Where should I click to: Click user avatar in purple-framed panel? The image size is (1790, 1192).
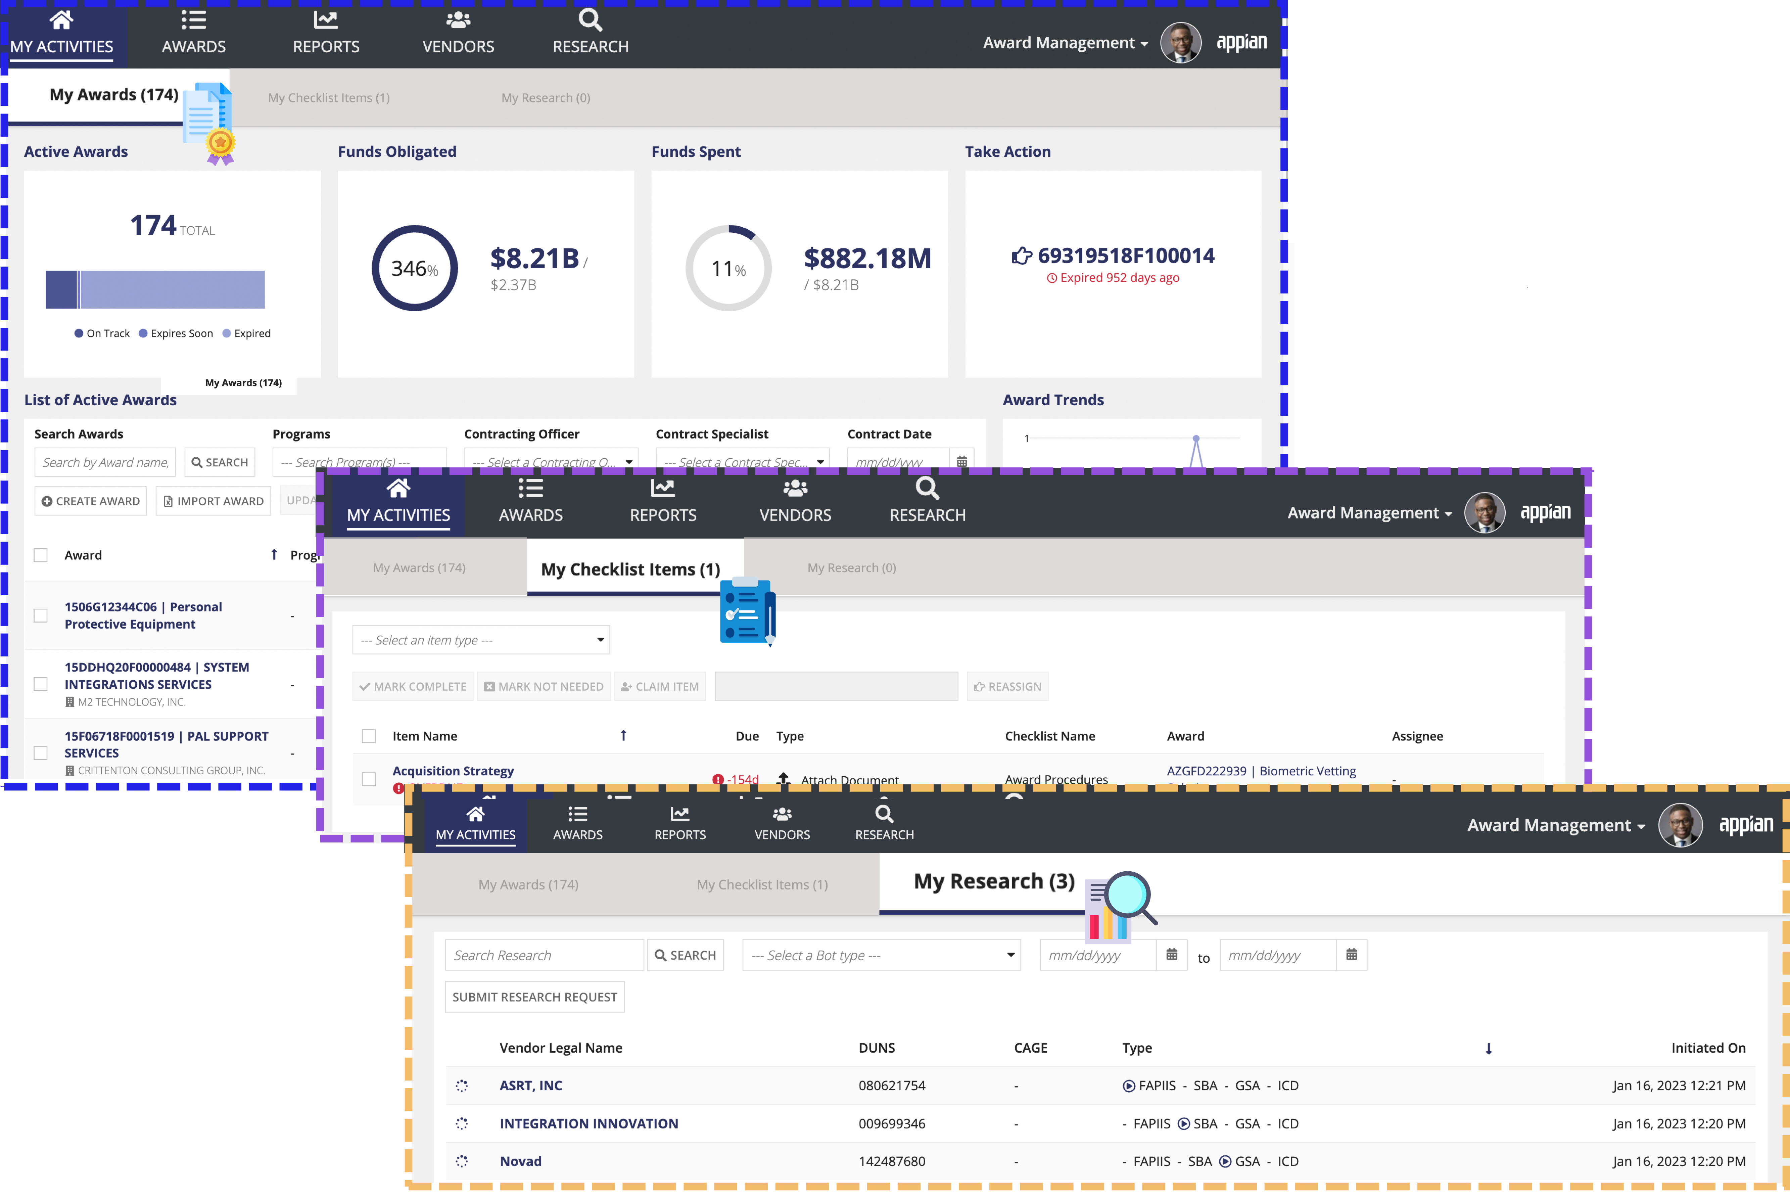coord(1485,512)
